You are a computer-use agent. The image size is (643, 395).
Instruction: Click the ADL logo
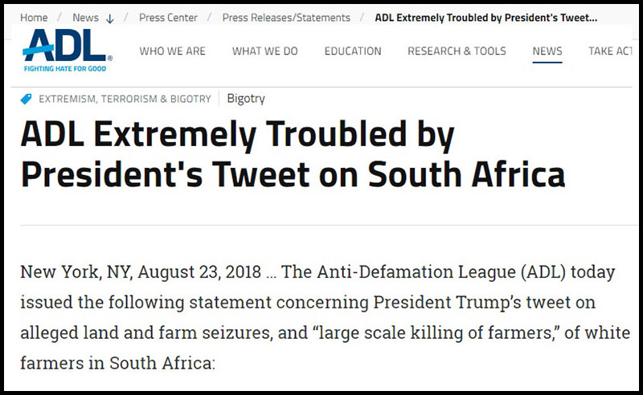click(68, 50)
